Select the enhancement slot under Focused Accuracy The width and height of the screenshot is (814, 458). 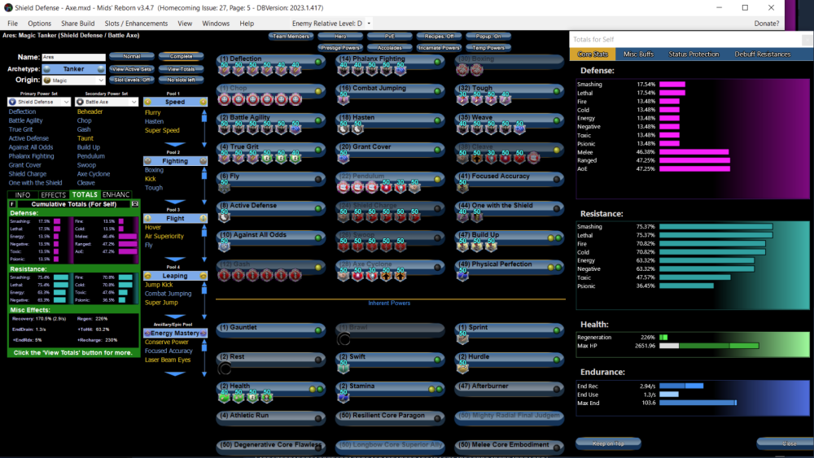462,188
